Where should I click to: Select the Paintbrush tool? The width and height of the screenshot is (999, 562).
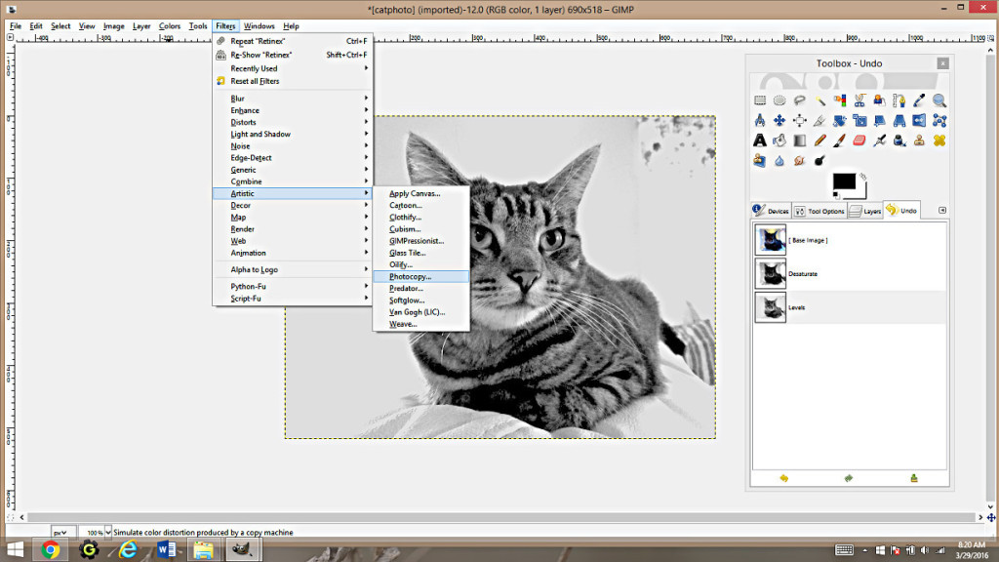coord(839,140)
